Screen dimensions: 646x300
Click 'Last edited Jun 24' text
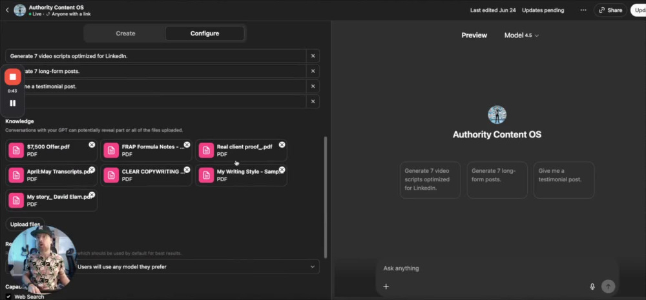coord(493,10)
